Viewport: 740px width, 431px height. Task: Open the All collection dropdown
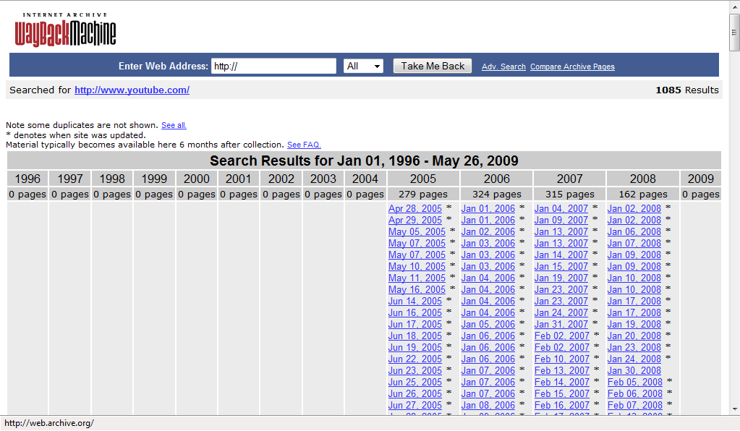pos(363,66)
